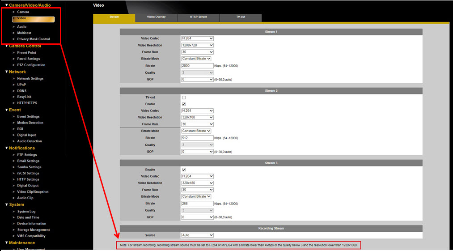Image resolution: width=453 pixels, height=251 pixels.
Task: Open Stream 3 GOP dropdown
Action: (197, 217)
